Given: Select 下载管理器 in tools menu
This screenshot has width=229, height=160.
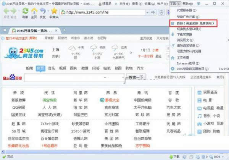Looking at the screenshot, I should click(184, 35).
